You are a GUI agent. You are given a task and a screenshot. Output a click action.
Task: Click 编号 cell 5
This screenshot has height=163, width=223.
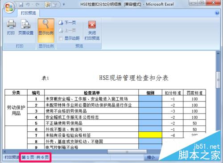36,123
